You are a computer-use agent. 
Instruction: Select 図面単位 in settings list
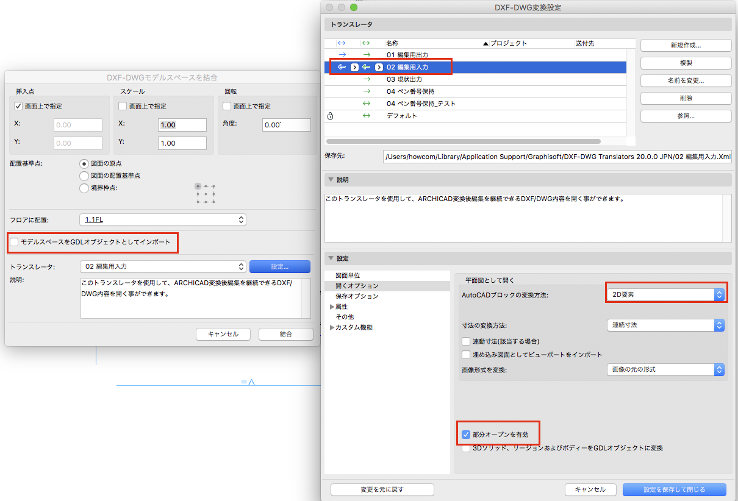[348, 275]
